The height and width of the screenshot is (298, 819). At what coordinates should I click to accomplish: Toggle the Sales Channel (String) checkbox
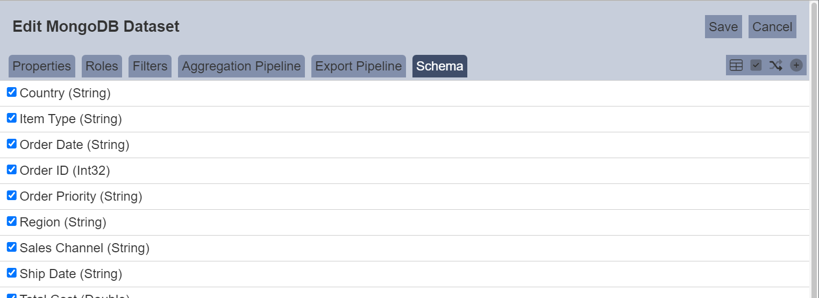click(x=12, y=247)
